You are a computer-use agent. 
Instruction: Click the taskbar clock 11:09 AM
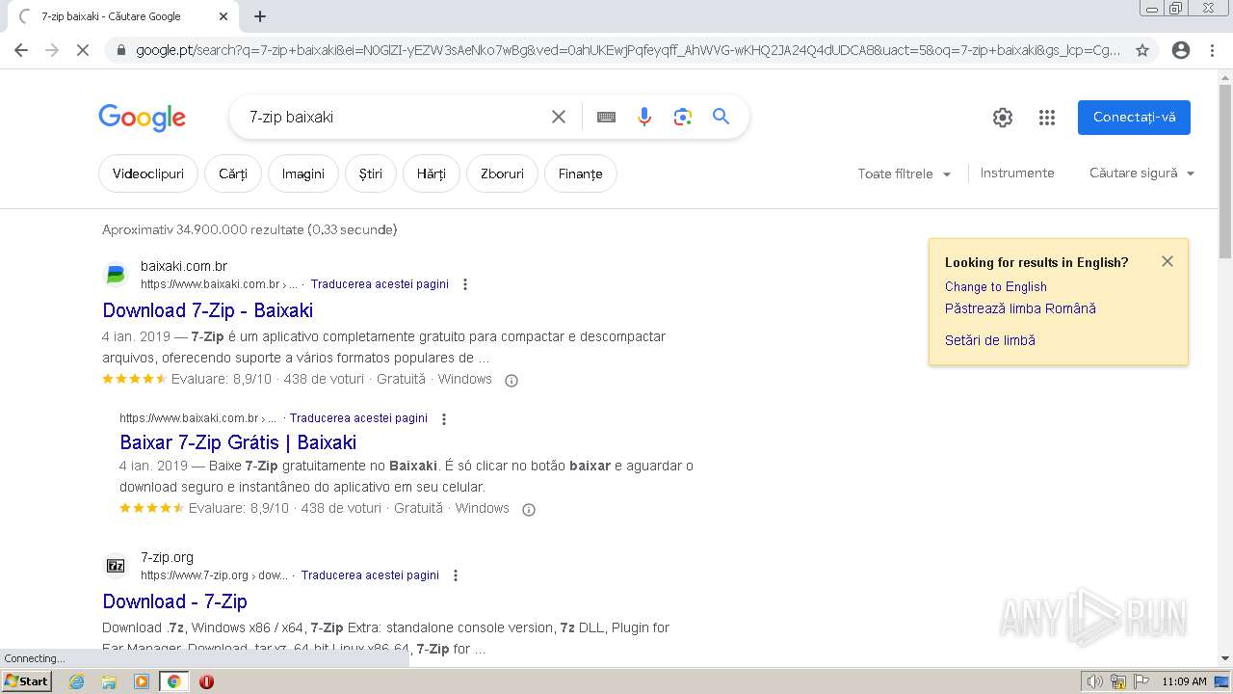pyautogui.click(x=1184, y=681)
